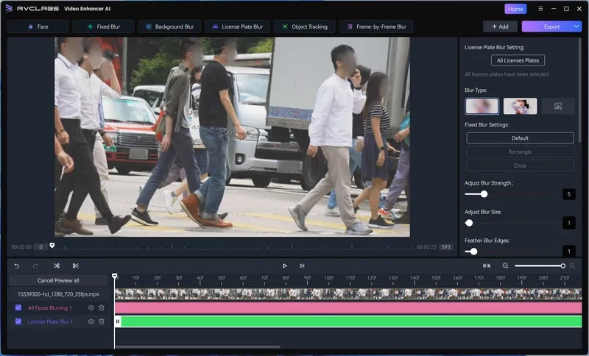This screenshot has width=589, height=356.
Task: Switch to the Face tab
Action: coord(38,26)
